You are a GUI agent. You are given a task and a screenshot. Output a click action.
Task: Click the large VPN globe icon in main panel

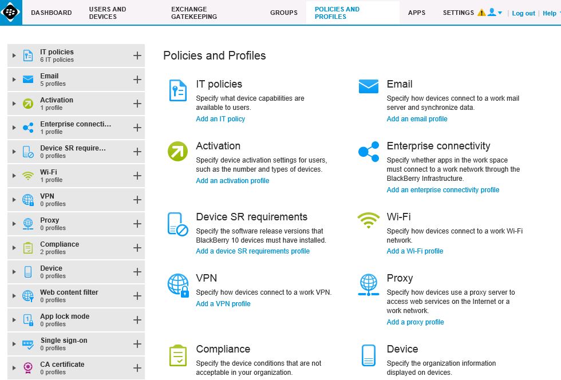(x=178, y=286)
